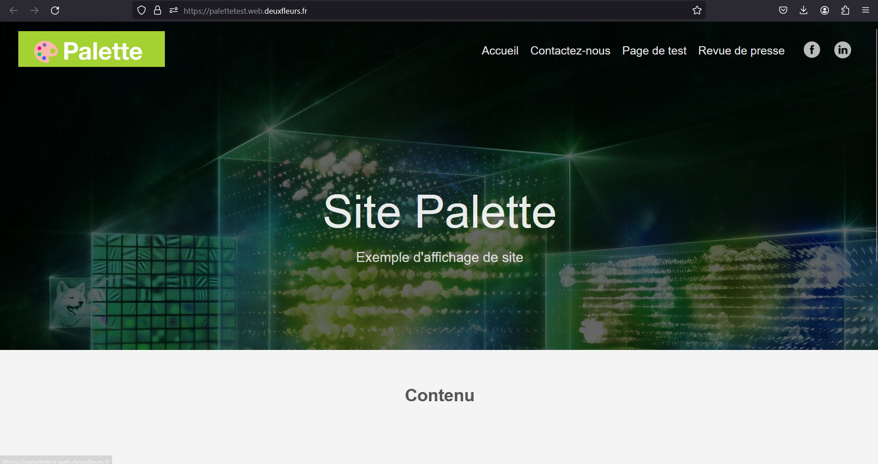Open the Firefox application menu
Screen dimensions: 878x464
[866, 10]
